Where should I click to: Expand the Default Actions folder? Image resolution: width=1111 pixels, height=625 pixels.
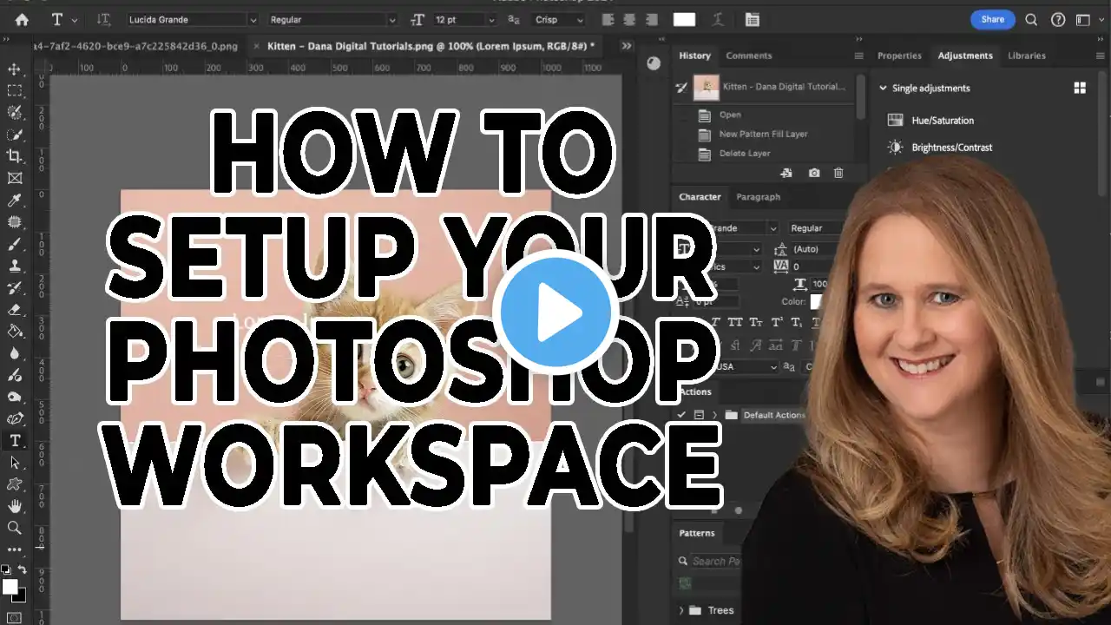tap(714, 415)
